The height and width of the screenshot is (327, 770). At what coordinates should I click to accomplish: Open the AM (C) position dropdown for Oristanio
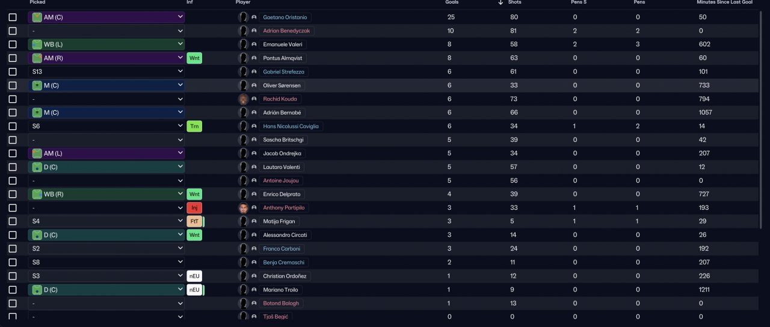coord(106,17)
